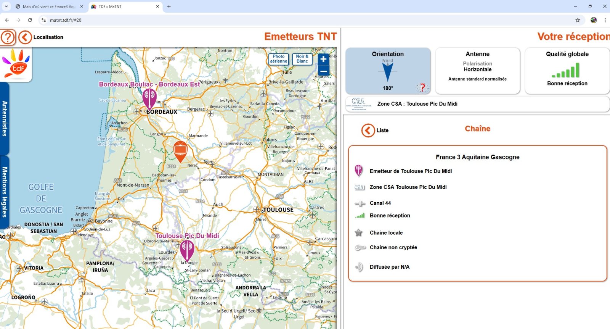Click the Toulouse Pic Du Midi transmitter marker

[x=187, y=249]
